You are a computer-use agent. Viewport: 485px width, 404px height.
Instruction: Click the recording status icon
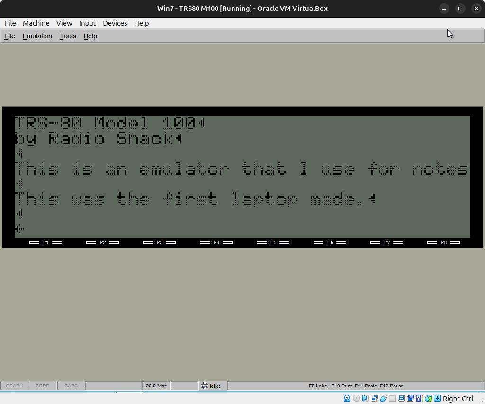coord(411,398)
